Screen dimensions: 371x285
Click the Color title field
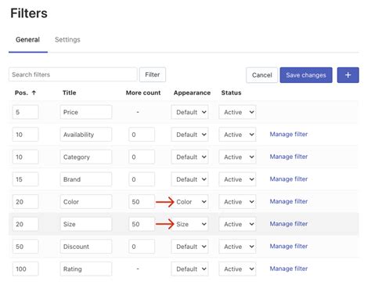86,202
